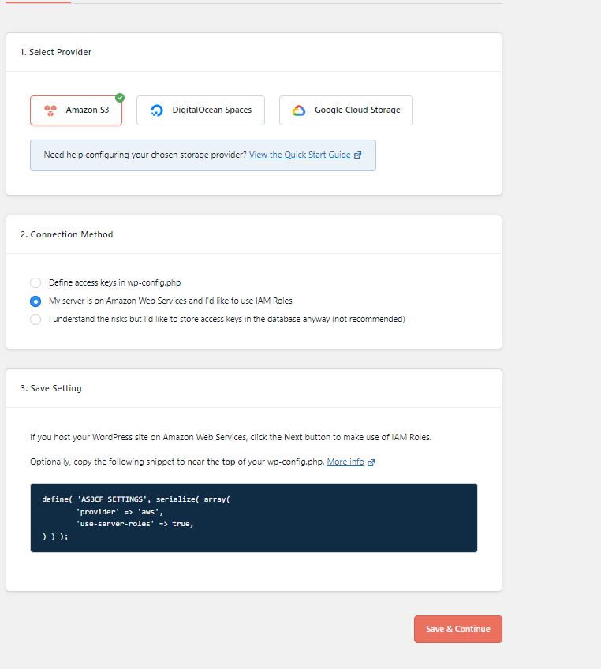601x669 pixels.
Task: Click the Save & Continue button
Action: tap(457, 629)
